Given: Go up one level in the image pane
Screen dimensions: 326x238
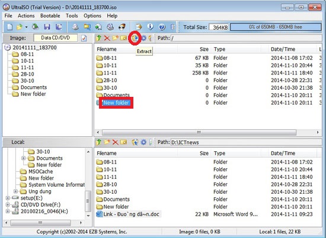Looking at the screenshot, I should point(99,38).
